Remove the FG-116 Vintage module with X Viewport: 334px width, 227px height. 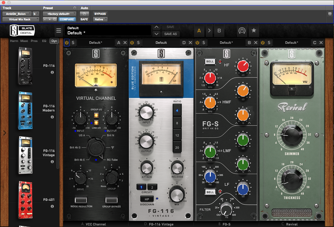pyautogui.click(x=191, y=43)
